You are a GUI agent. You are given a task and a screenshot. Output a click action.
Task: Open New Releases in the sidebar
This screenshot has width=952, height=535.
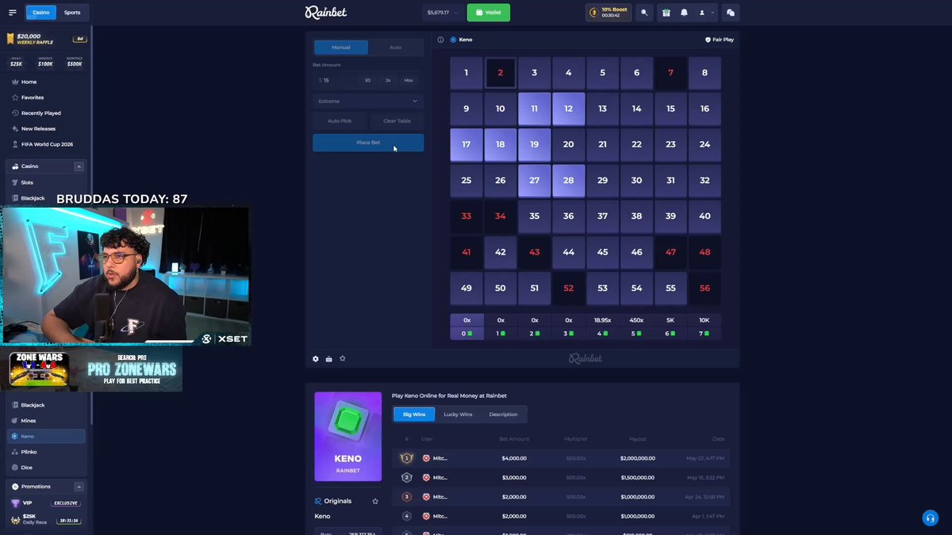(x=46, y=128)
